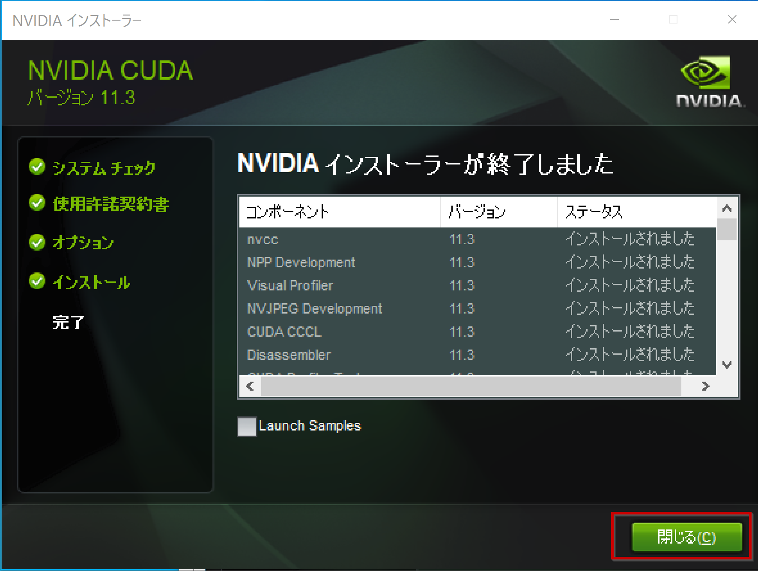This screenshot has width=758, height=571.
Task: Click the component list scroll-up arrow
Action: 727,208
